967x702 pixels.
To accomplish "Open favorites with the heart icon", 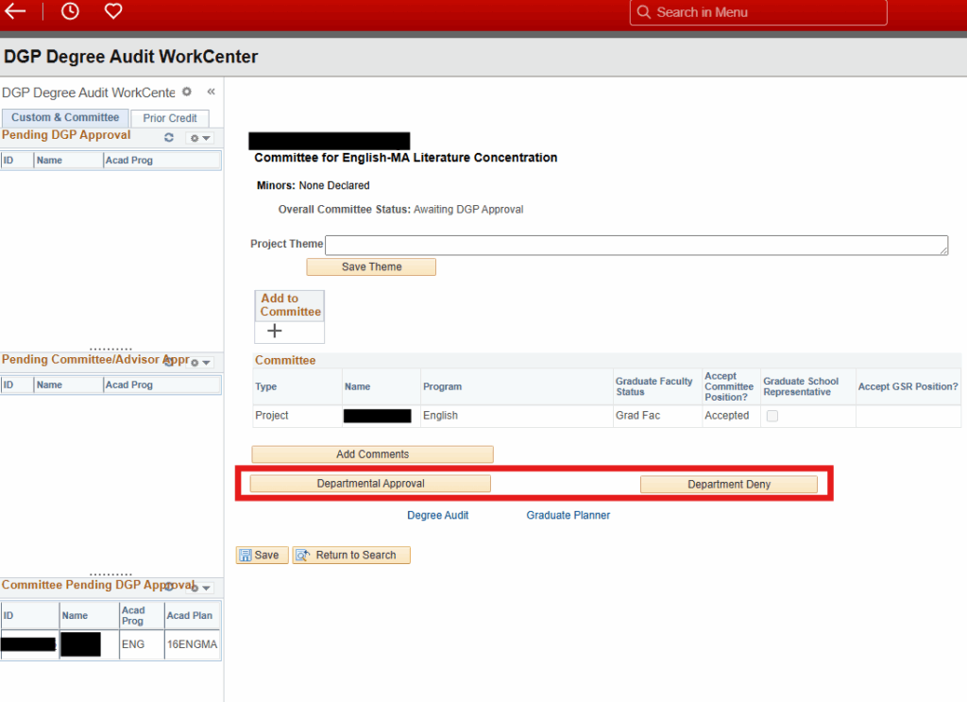I will [113, 11].
